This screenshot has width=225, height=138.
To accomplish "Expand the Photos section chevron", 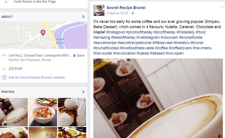I will click(83, 92).
